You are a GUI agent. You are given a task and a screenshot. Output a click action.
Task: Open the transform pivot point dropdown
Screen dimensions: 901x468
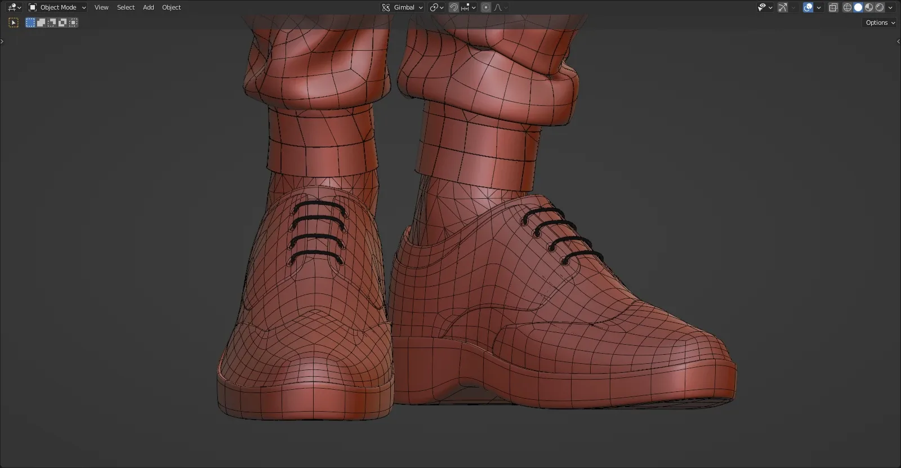pyautogui.click(x=436, y=7)
